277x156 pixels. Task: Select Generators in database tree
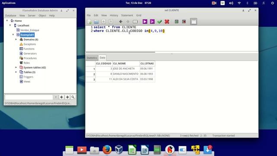(30, 53)
